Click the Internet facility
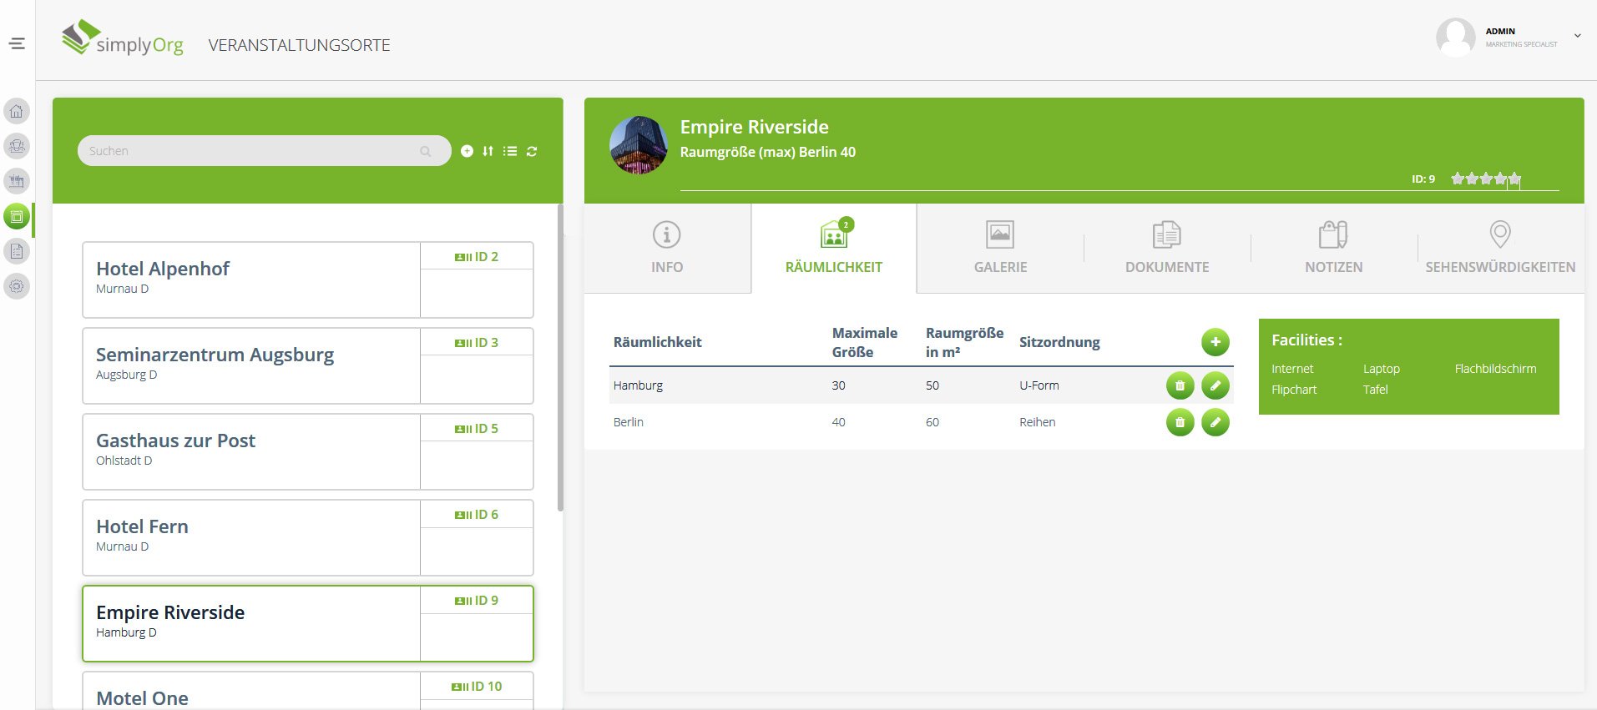 coord(1292,369)
